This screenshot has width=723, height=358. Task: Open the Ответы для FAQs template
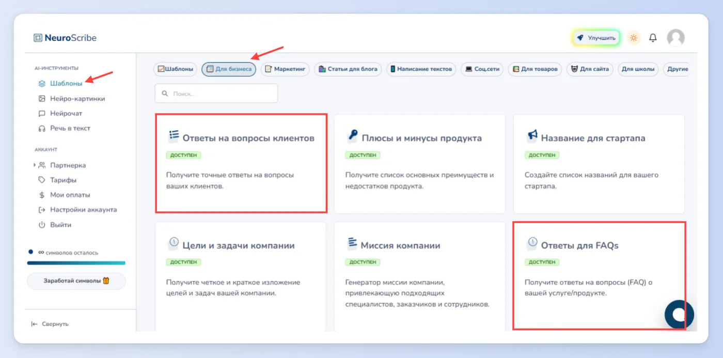pos(599,275)
